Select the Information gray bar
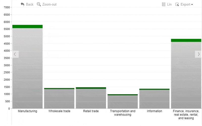Screen dimensions: 202x126 tap(154, 99)
